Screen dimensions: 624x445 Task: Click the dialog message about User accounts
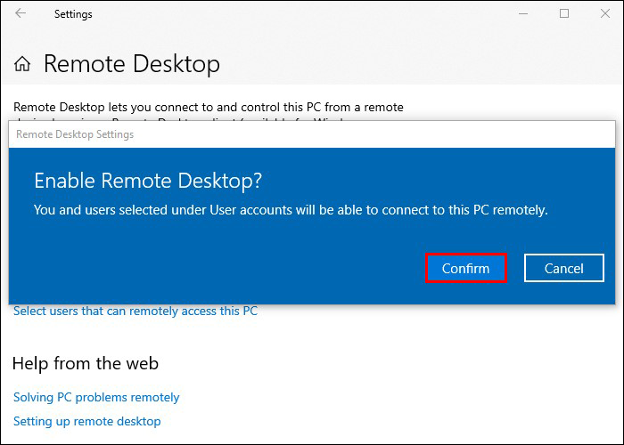click(291, 210)
